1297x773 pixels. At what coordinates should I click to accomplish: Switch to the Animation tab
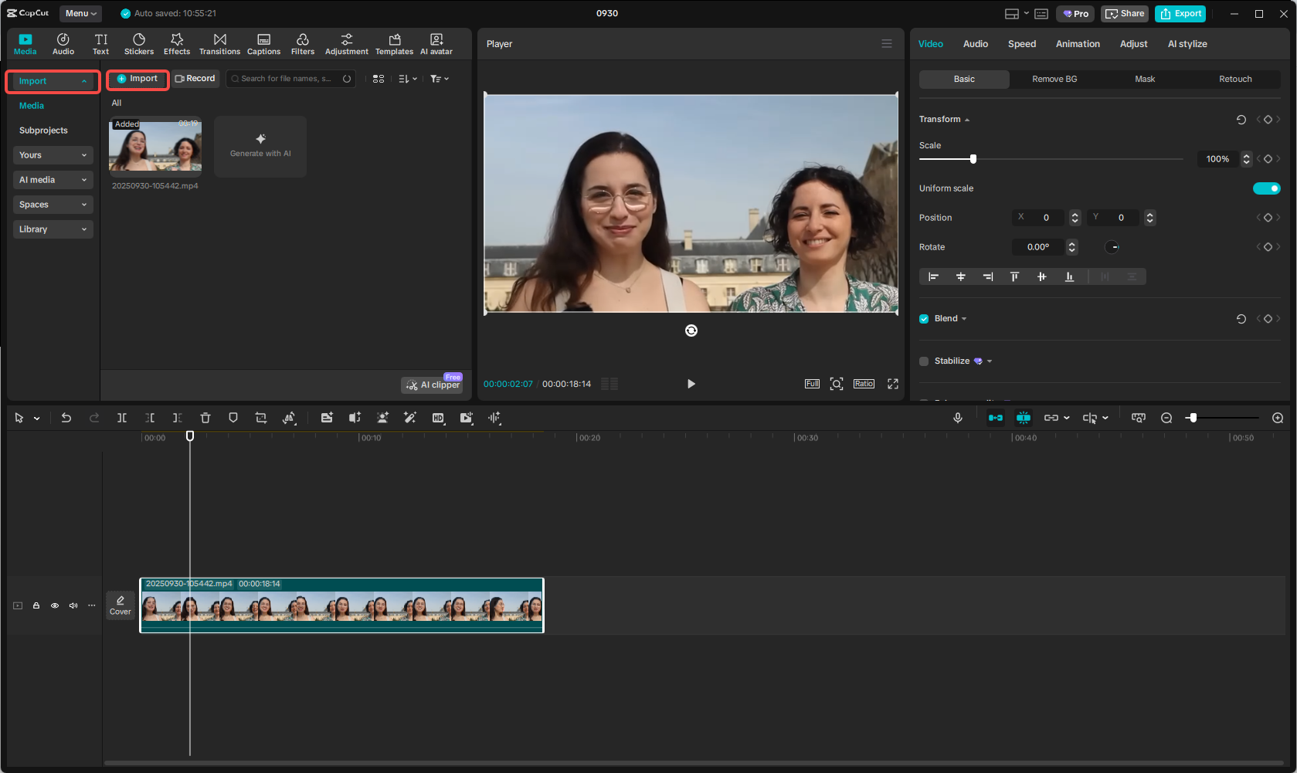click(1078, 44)
